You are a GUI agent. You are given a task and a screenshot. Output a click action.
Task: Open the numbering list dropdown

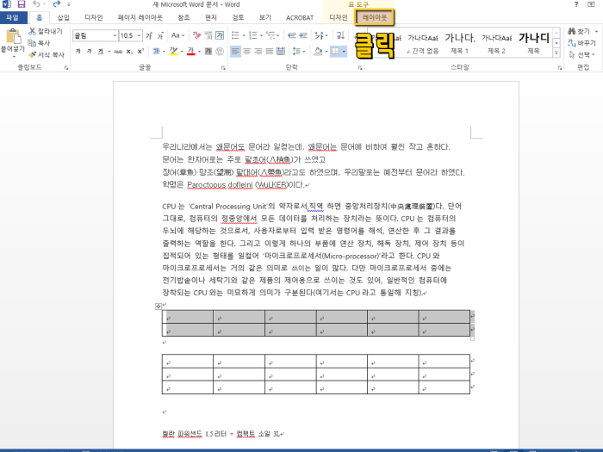(x=262, y=36)
